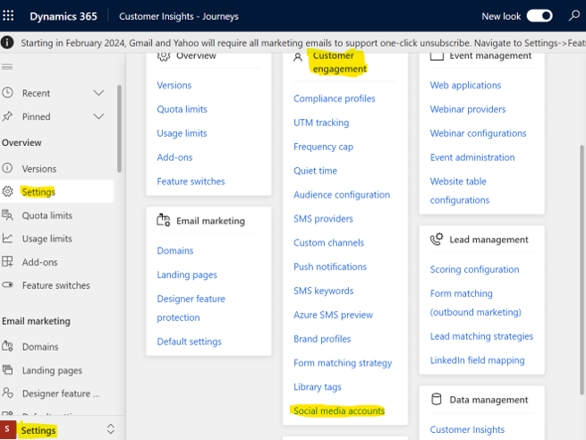
Task: Open the Frequency cap link
Action: (x=323, y=147)
